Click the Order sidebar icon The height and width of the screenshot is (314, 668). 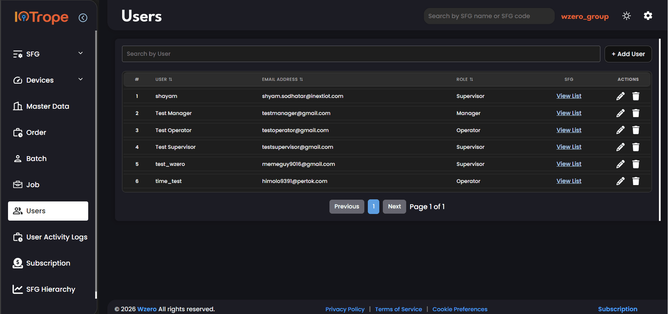[x=18, y=132]
